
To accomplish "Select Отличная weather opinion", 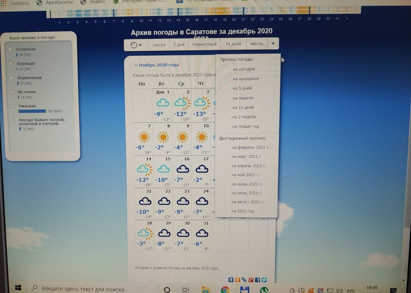I will pyautogui.click(x=10, y=49).
